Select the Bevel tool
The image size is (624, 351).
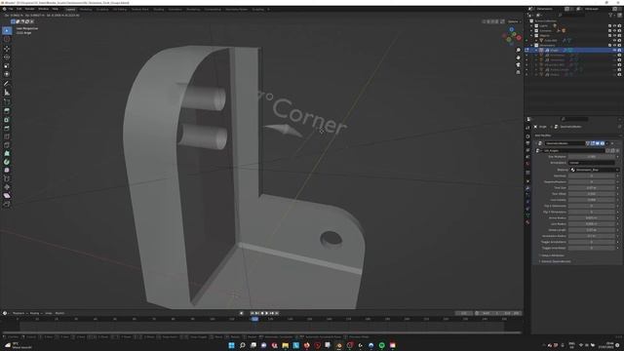pos(7,128)
